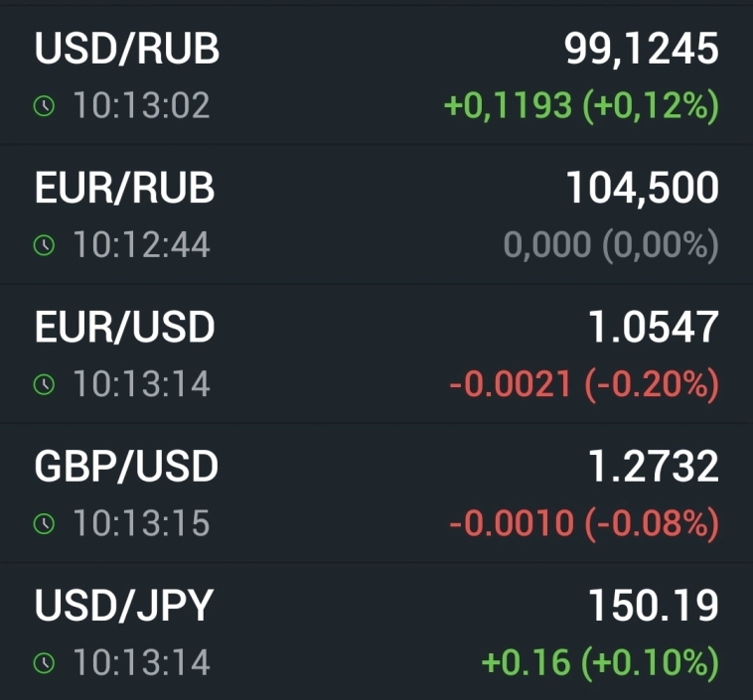Click the EUR/USD row clock icon
This screenshot has width=753, height=700.
tap(44, 384)
